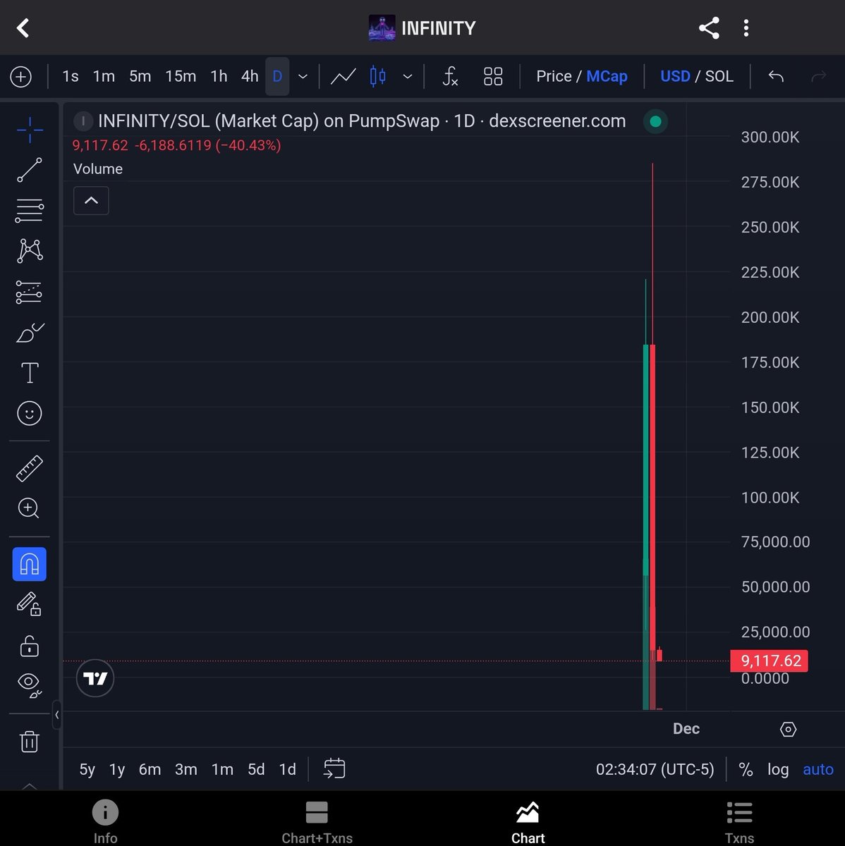Toggle log scale
The width and height of the screenshot is (845, 846).
pos(778,769)
